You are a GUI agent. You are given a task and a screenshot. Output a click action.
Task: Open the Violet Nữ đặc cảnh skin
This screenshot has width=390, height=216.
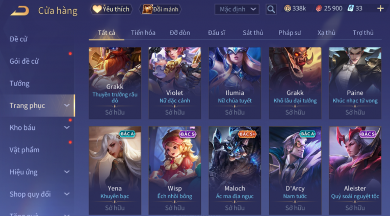click(x=174, y=83)
